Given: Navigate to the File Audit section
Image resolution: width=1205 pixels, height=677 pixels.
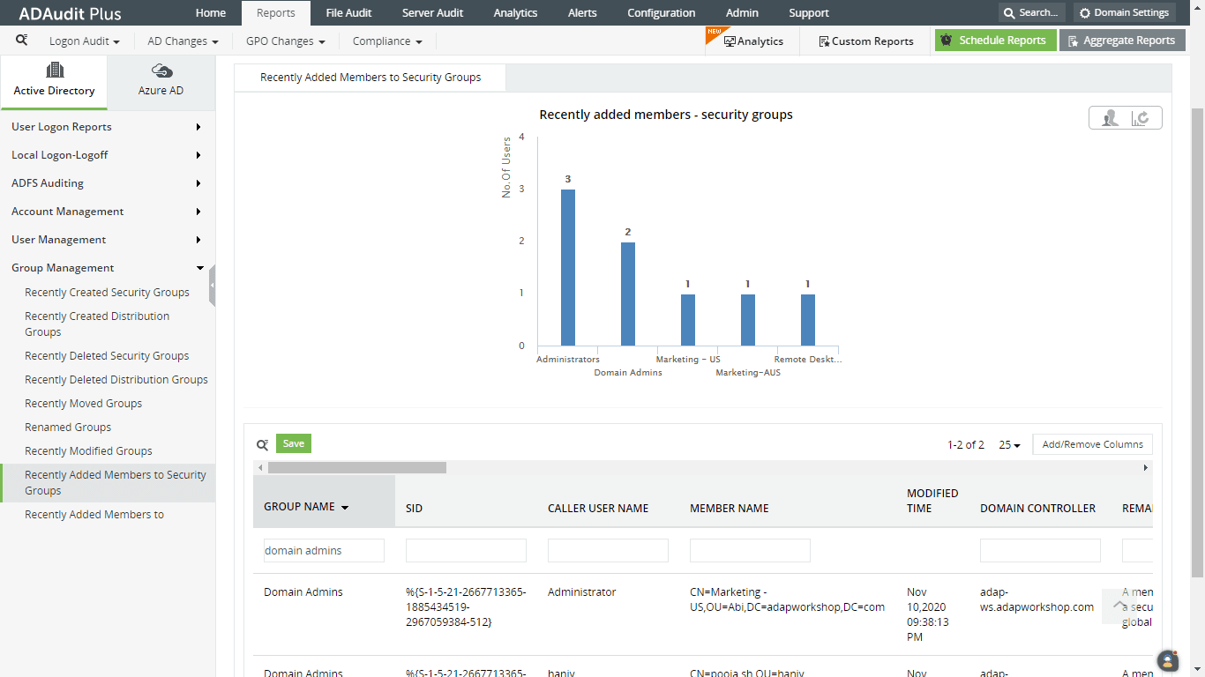Looking at the screenshot, I should pyautogui.click(x=348, y=12).
